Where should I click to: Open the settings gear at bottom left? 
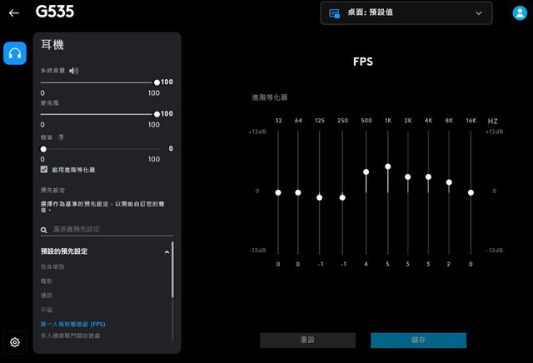(14, 341)
